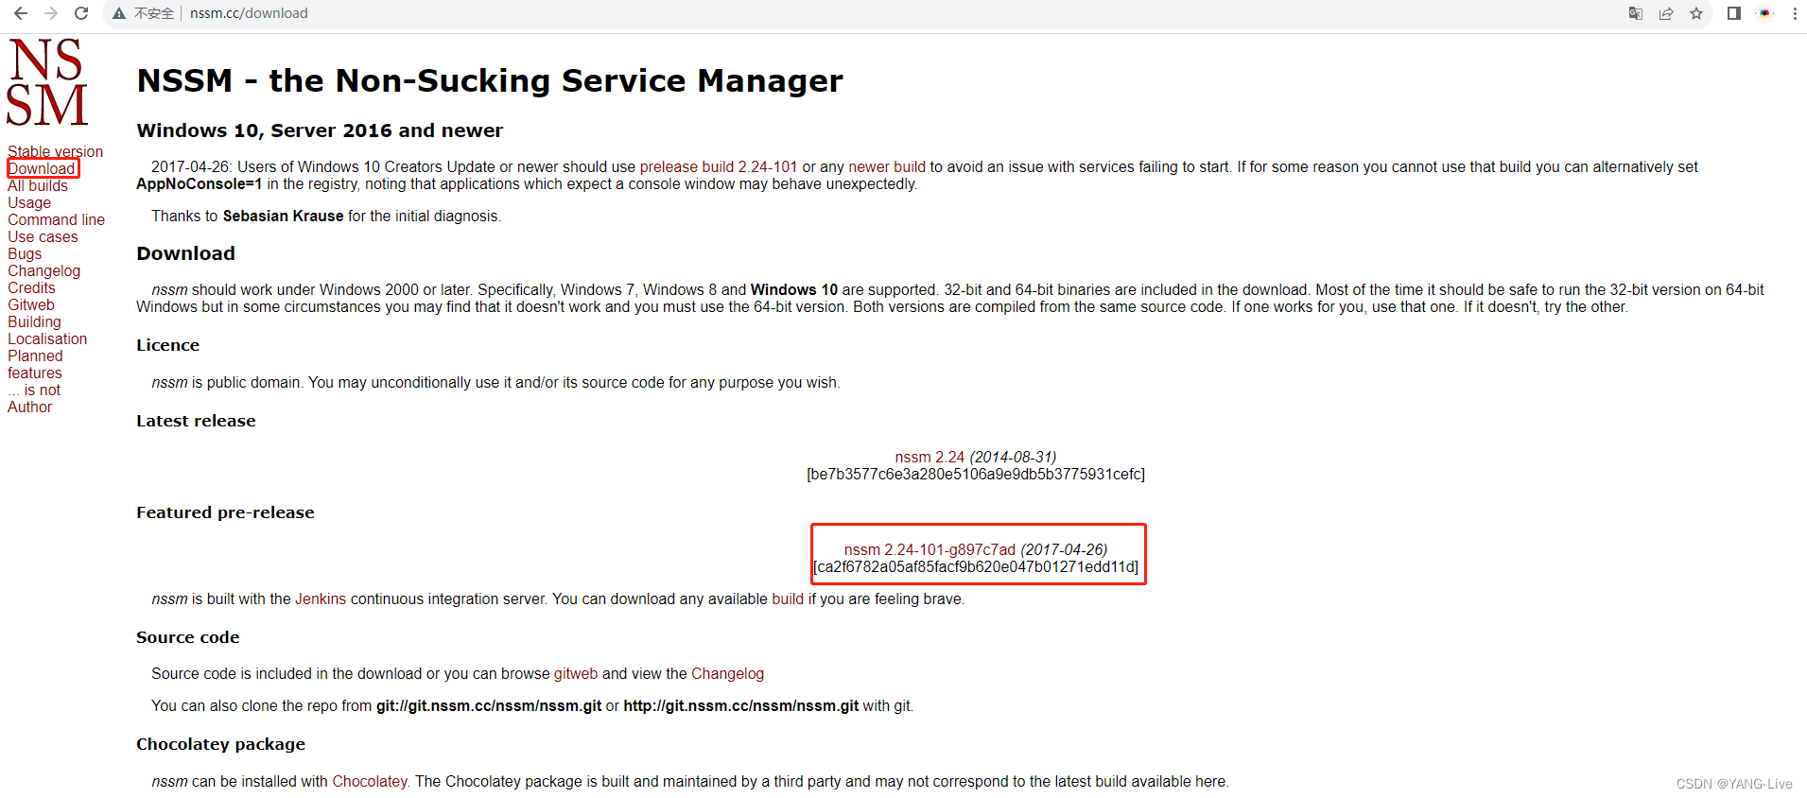
Task: Click the 'Sebasian Krause' name text
Action: pos(283,216)
